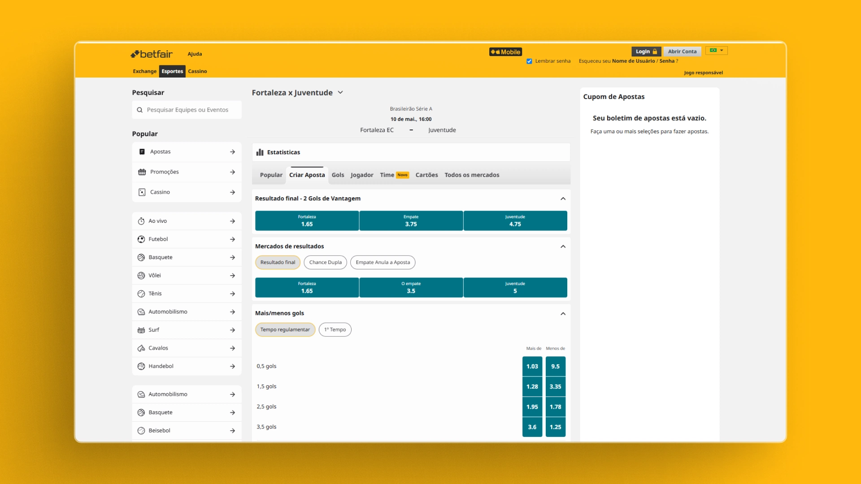Image resolution: width=861 pixels, height=484 pixels.
Task: Select Juventude odds 5 in Resultado final
Action: [515, 288]
